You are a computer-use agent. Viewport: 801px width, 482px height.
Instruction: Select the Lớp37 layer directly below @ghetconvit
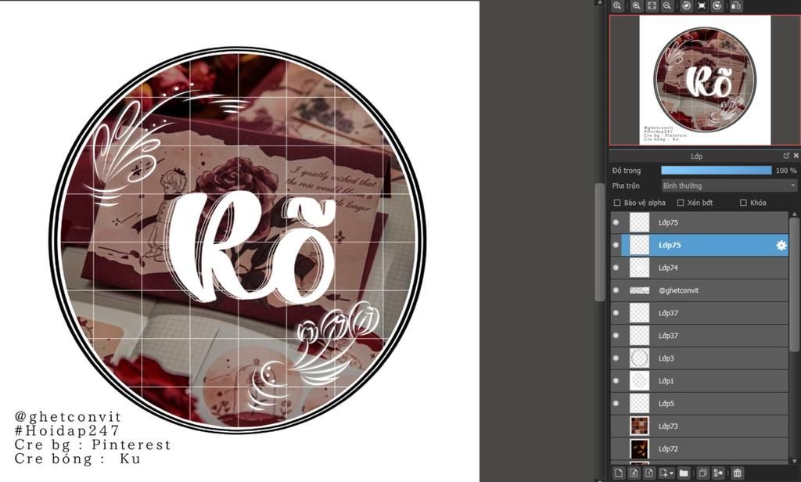pyautogui.click(x=700, y=313)
